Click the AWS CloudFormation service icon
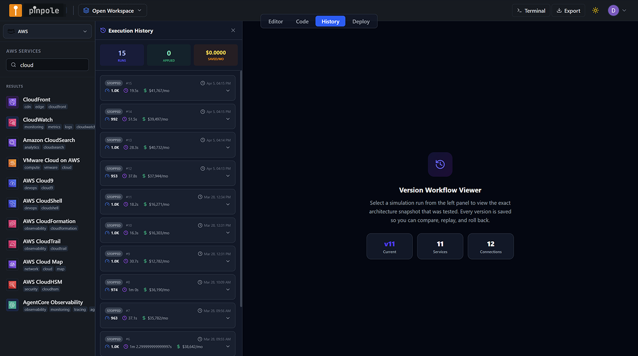This screenshot has height=356, width=638. pos(12,223)
